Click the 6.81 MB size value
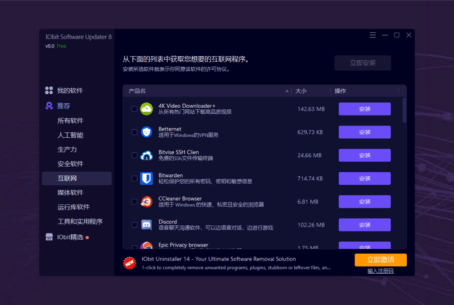Screen dimensions: 454x305 308,201
